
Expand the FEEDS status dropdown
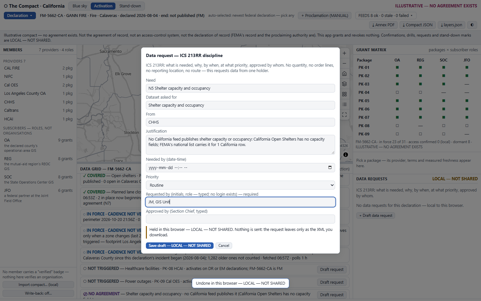click(x=386, y=15)
